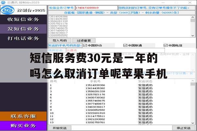The image size is (197, 131).
Task: Select table row 13514939386
Action: point(120,85)
